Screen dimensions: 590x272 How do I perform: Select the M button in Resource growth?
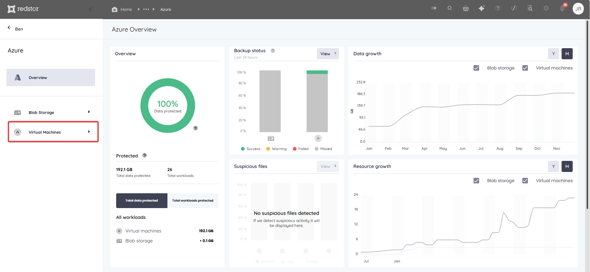point(567,166)
